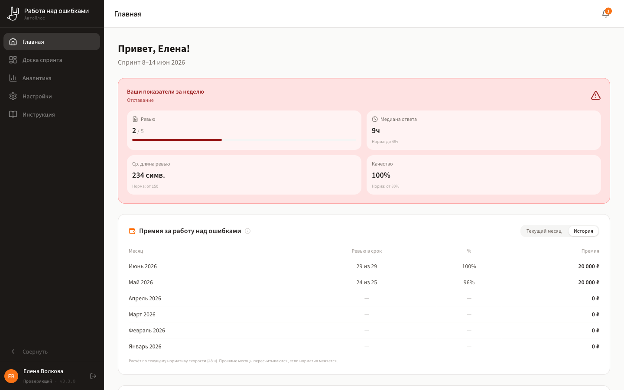Select the Июнь 2026 table row
Image resolution: width=624 pixels, height=390 pixels.
tap(364, 266)
